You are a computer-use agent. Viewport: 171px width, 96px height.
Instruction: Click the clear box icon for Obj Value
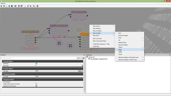click(82, 71)
